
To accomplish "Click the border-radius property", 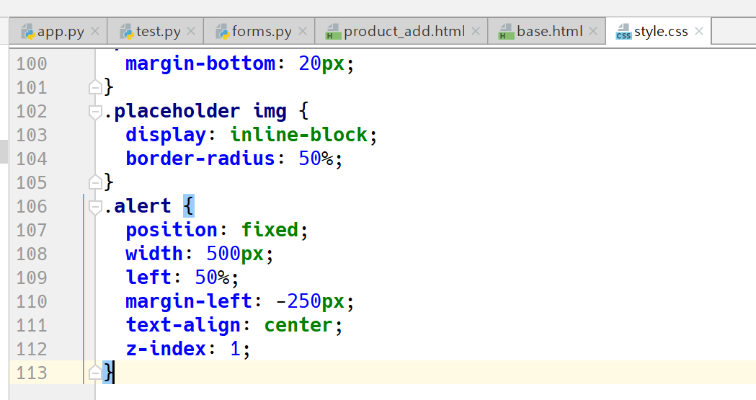I will tap(200, 159).
